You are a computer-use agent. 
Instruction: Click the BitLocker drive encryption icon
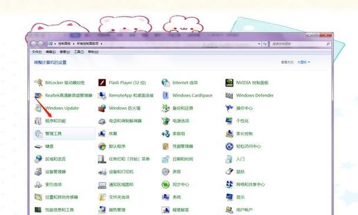[38, 82]
